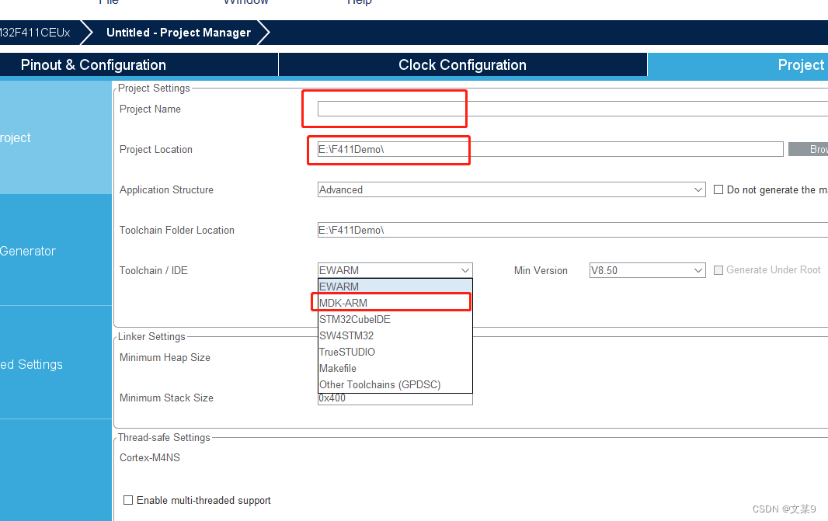
Task: Select the Project side panel section
Action: [56, 137]
